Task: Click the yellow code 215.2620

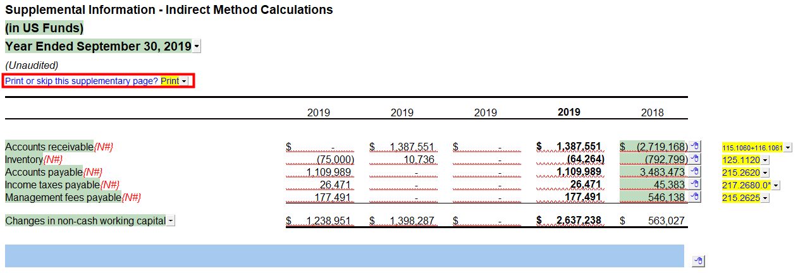Action: pyautogui.click(x=740, y=173)
